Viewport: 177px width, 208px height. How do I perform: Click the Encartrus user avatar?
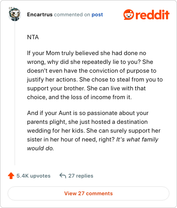pyautogui.click(x=15, y=14)
